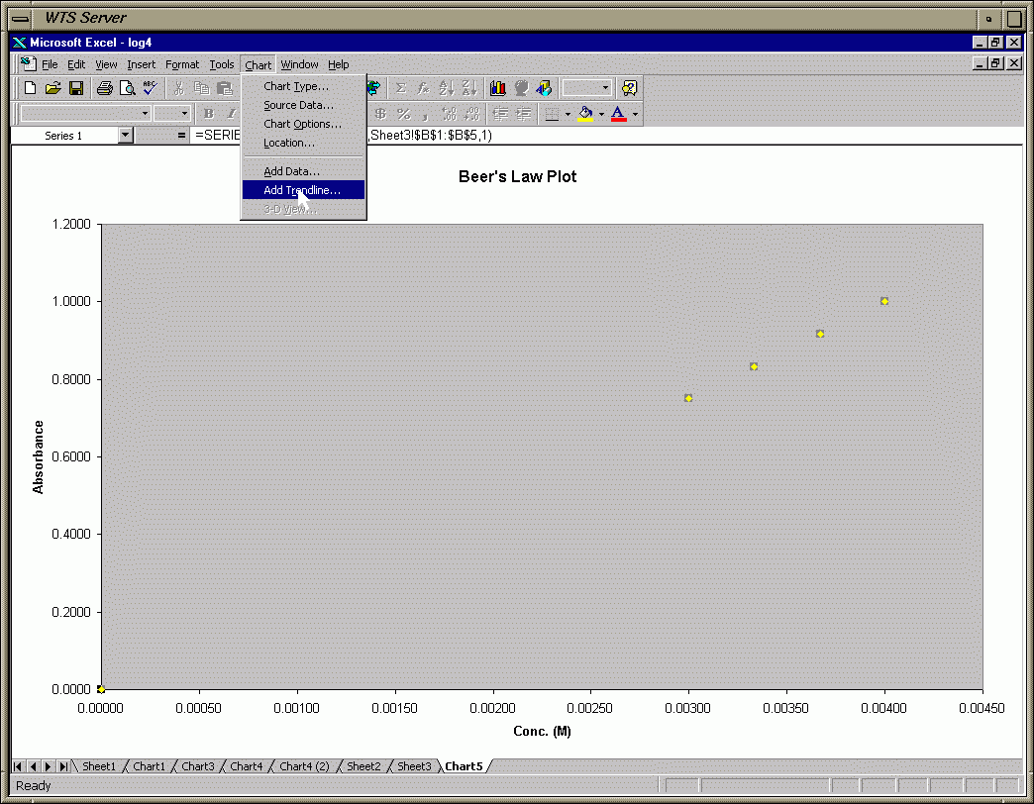Image resolution: width=1034 pixels, height=804 pixels.
Task: Open the Chart4 (2) sheet tab
Action: (x=304, y=766)
